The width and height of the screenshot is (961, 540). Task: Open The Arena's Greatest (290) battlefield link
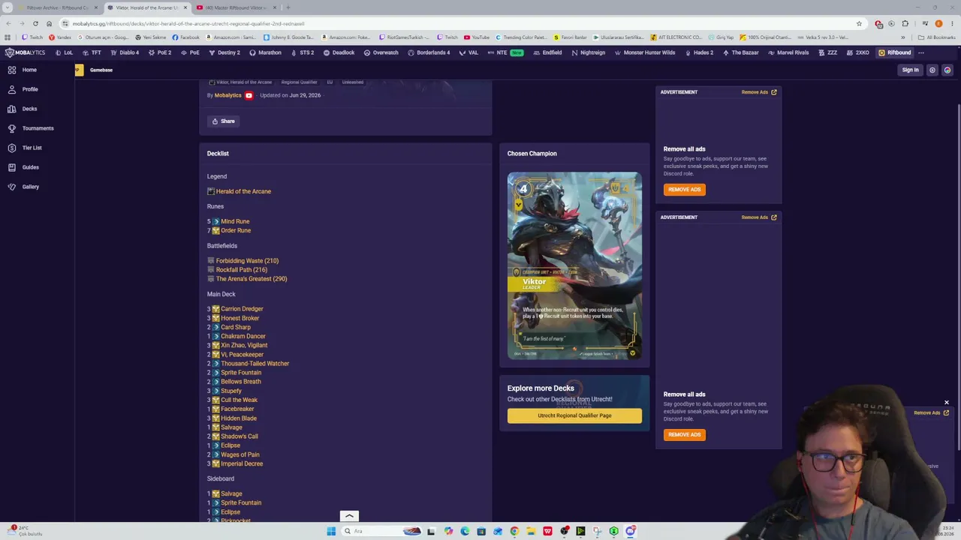(252, 279)
